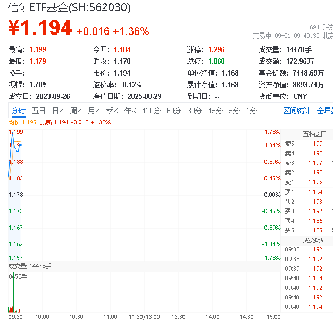Click the 8456手 volume axis label
Screen dimensions: 333x327
[18, 276]
